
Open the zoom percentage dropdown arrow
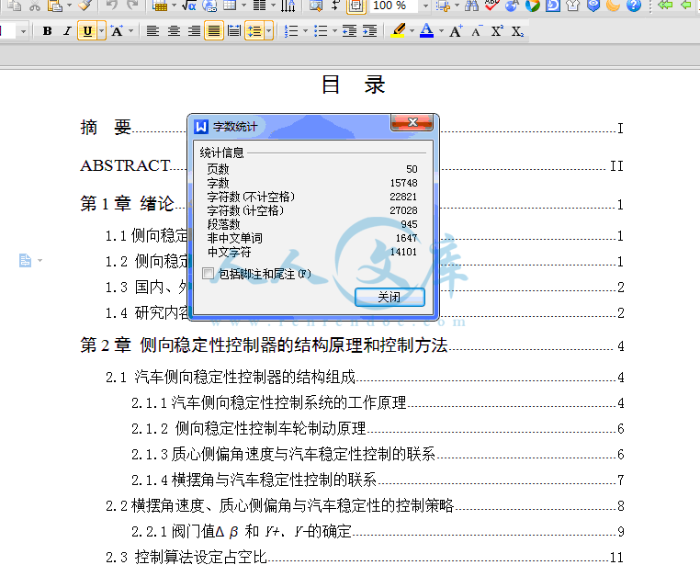[x=425, y=6]
